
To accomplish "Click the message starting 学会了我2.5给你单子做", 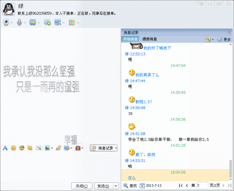I will (168, 140).
